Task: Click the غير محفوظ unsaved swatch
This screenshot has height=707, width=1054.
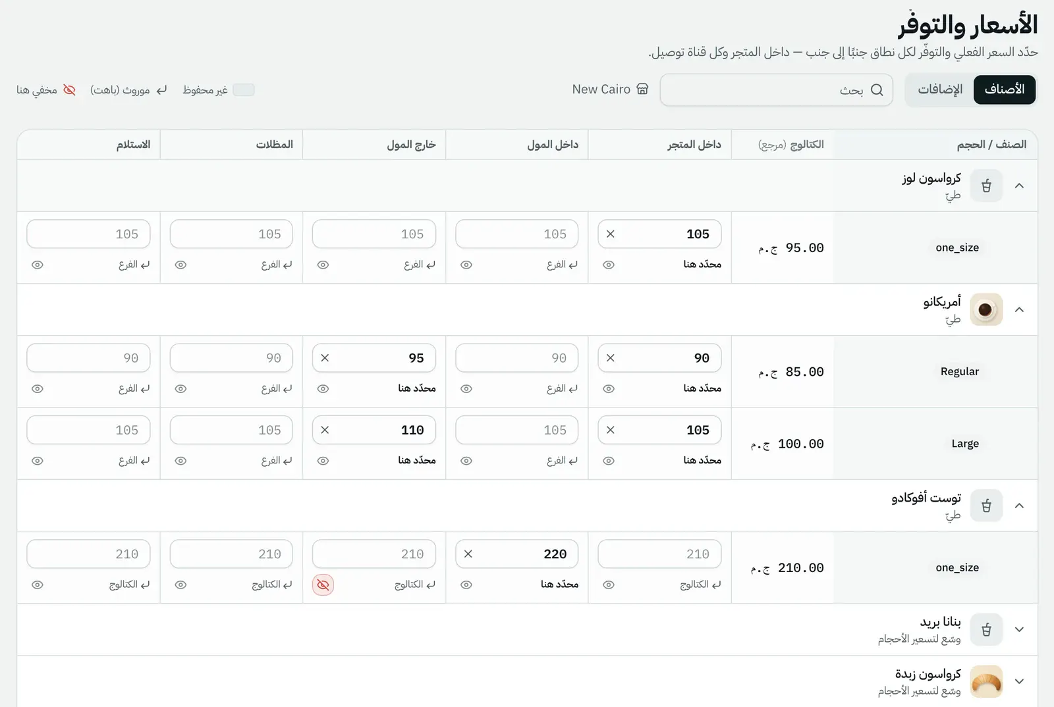Action: [244, 90]
